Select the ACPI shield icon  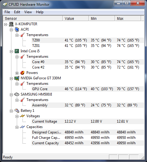[x=17, y=29]
